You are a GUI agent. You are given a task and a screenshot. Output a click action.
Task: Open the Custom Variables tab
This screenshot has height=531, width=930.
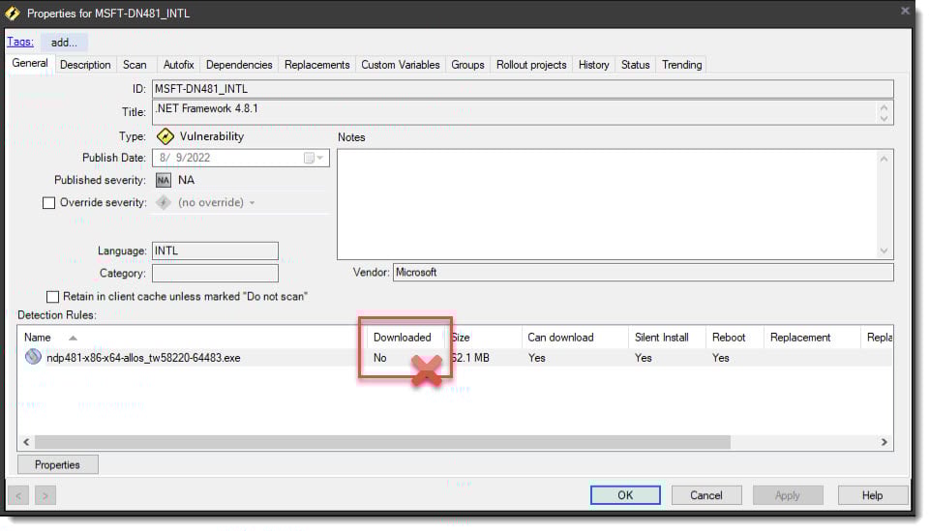(x=400, y=65)
